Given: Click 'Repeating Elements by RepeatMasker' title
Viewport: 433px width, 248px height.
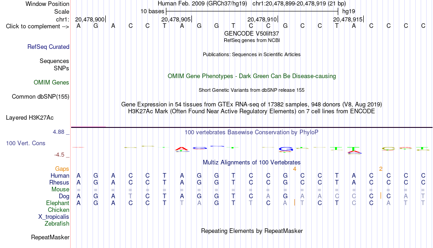Looking at the screenshot, I should pos(252,231).
